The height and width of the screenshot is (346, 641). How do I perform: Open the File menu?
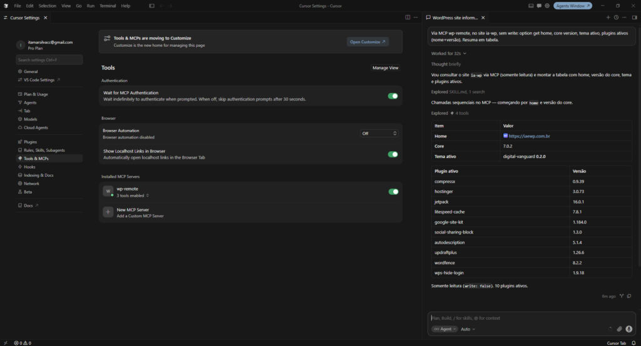click(x=18, y=6)
